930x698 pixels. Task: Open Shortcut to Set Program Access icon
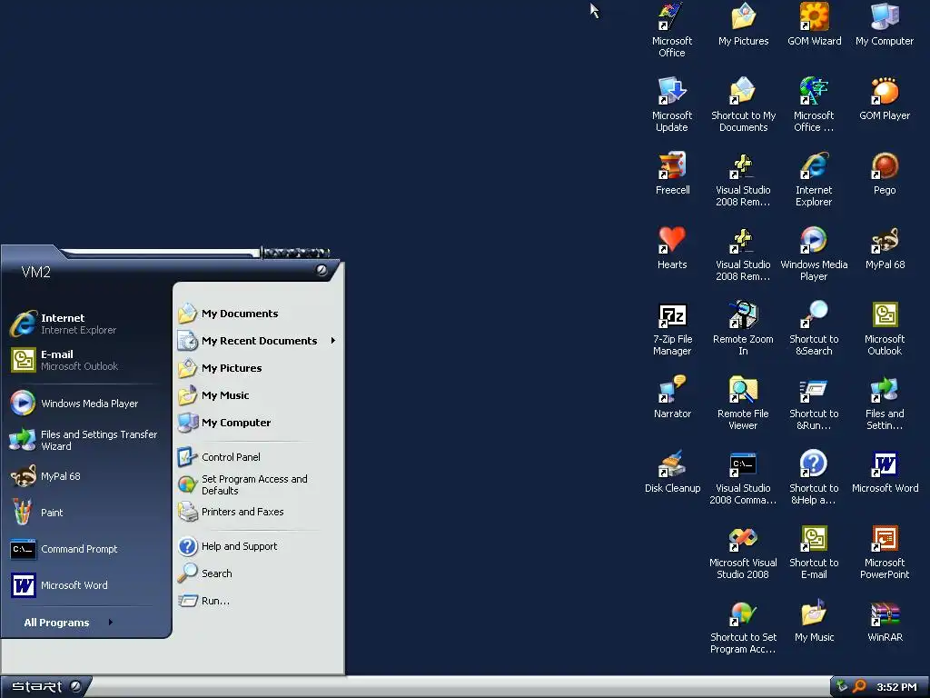[x=743, y=627]
